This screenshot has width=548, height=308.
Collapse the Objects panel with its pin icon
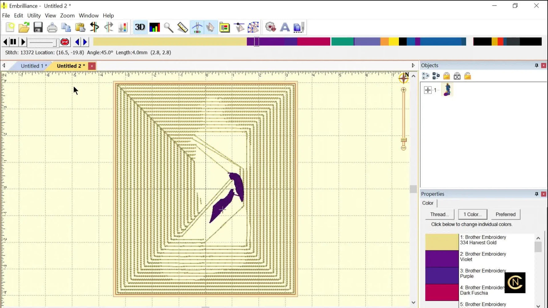[x=537, y=65]
